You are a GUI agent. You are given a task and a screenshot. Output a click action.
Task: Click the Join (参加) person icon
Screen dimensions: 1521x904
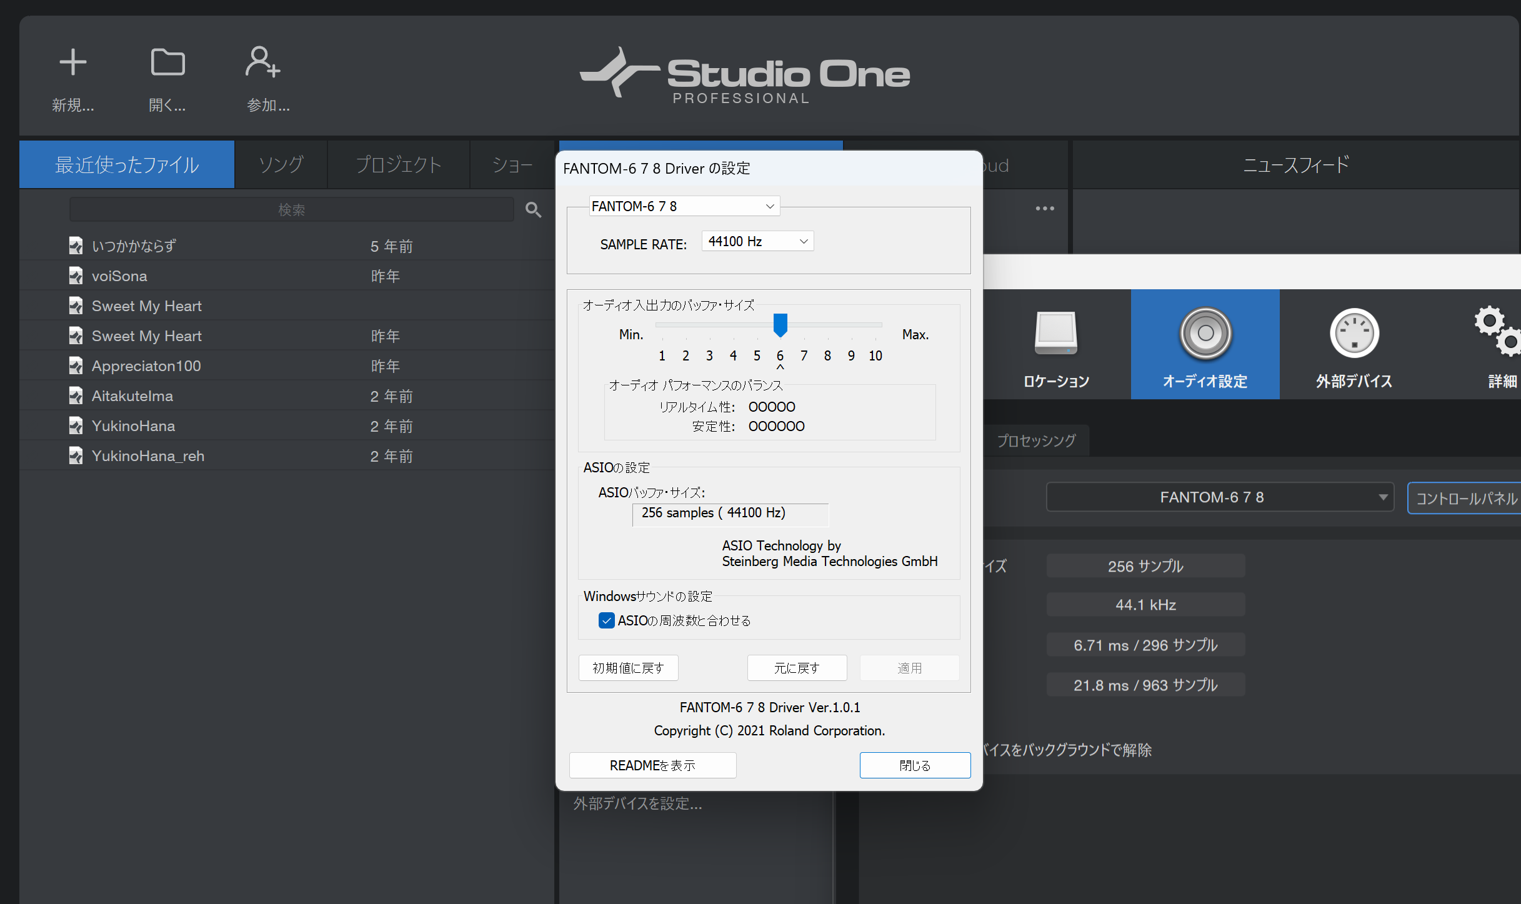coord(262,62)
